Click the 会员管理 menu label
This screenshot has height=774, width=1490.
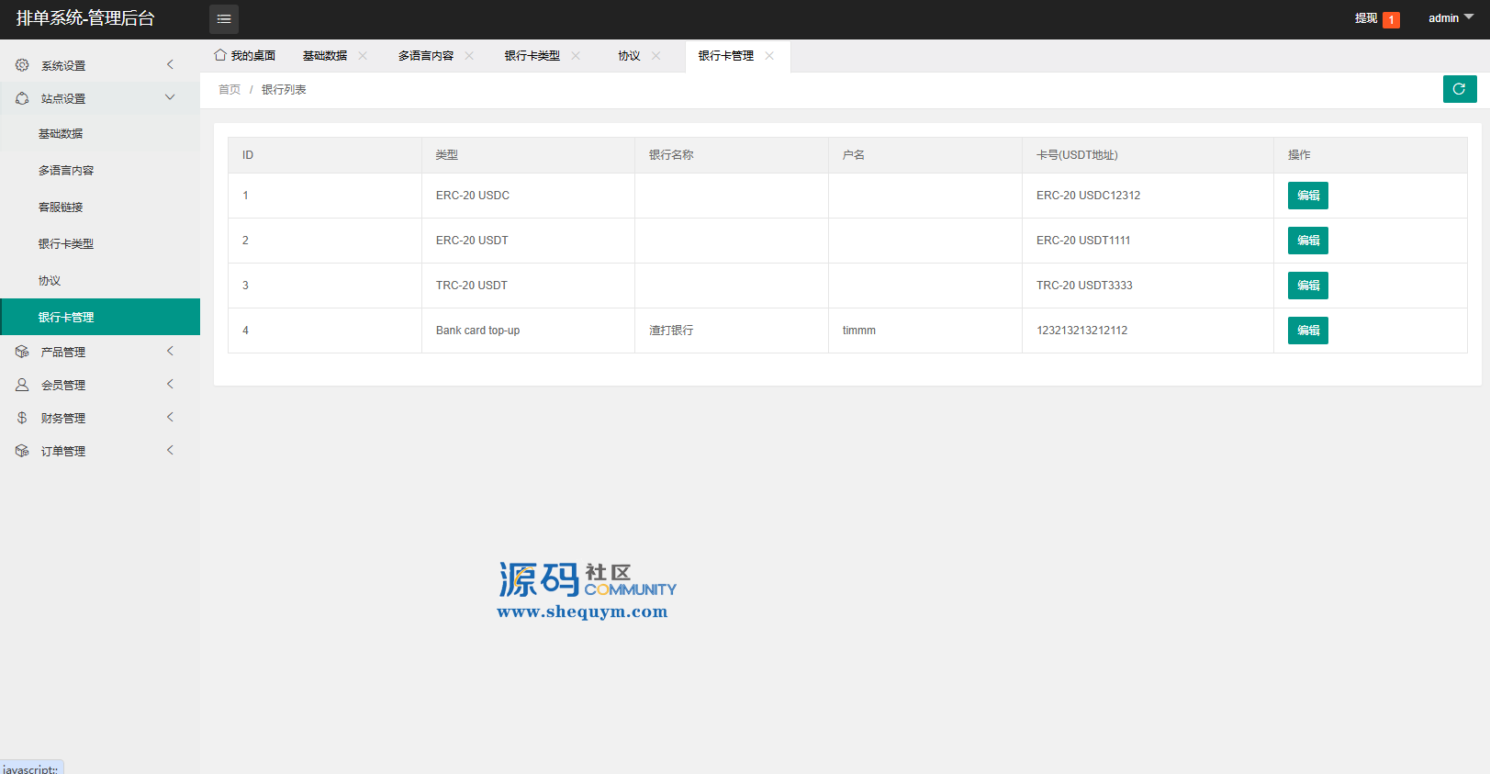coord(63,386)
